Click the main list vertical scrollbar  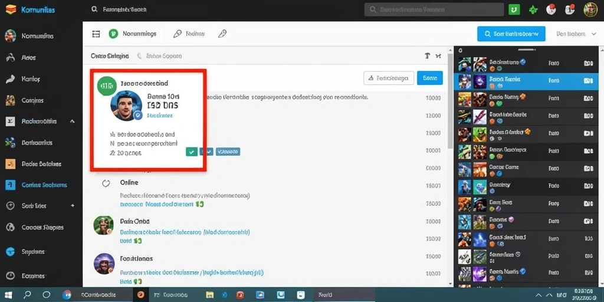(449, 102)
